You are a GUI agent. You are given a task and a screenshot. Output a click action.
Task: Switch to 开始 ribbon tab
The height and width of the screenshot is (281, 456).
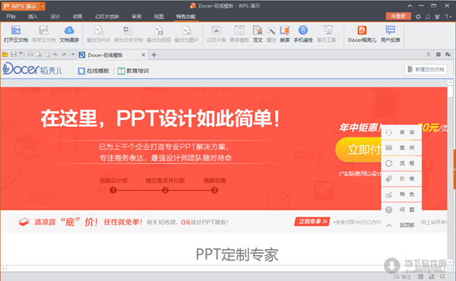coord(11,17)
